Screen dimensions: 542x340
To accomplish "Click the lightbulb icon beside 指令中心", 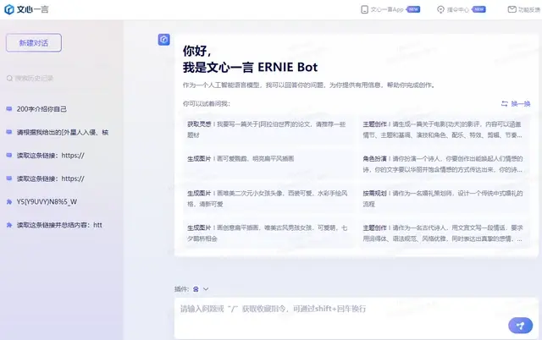I will [x=440, y=9].
